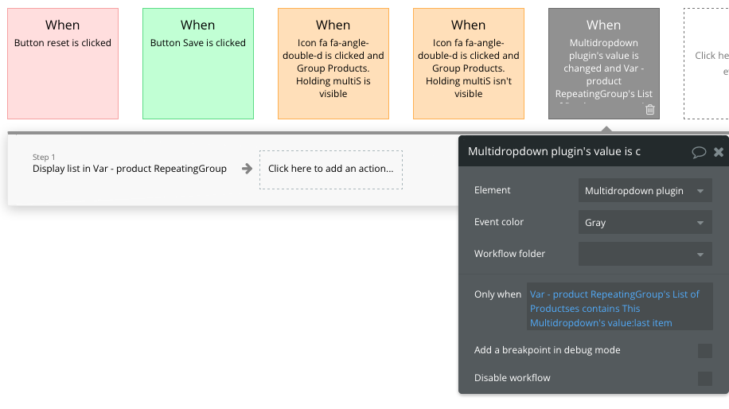Open the Element dropdown
Screen dimensions: 729x409
coord(645,191)
